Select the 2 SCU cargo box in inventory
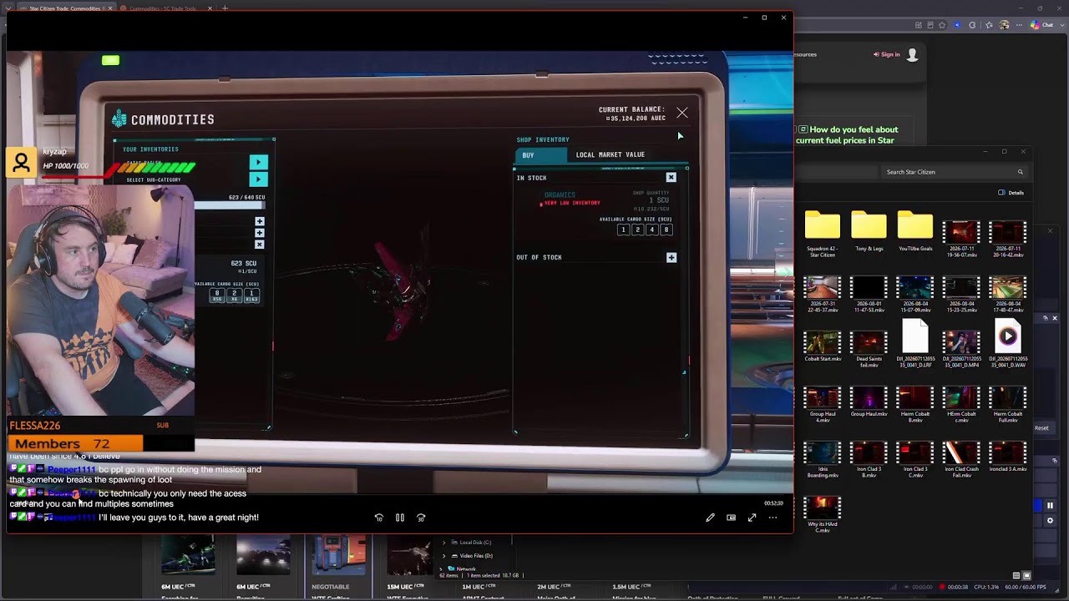1069x601 pixels. pyautogui.click(x=234, y=295)
